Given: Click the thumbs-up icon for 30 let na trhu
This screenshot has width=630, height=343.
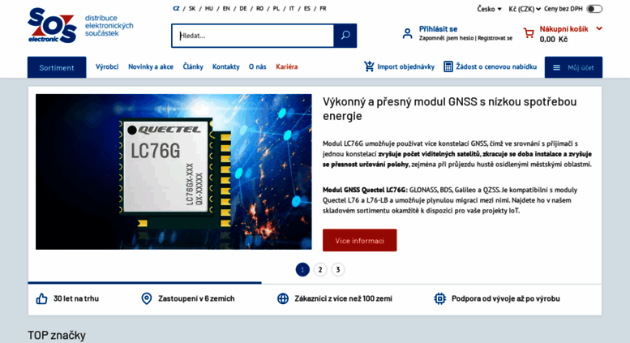Looking at the screenshot, I should 42,298.
